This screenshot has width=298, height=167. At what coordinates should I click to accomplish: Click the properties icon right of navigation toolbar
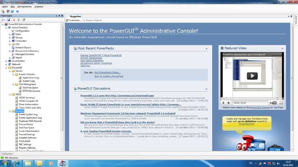pos(23,20)
